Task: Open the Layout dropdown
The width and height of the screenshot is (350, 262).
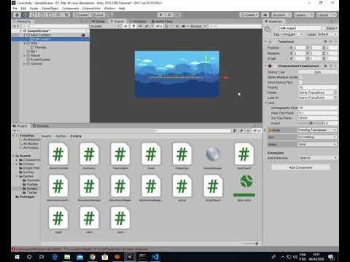Action: tap(326, 15)
